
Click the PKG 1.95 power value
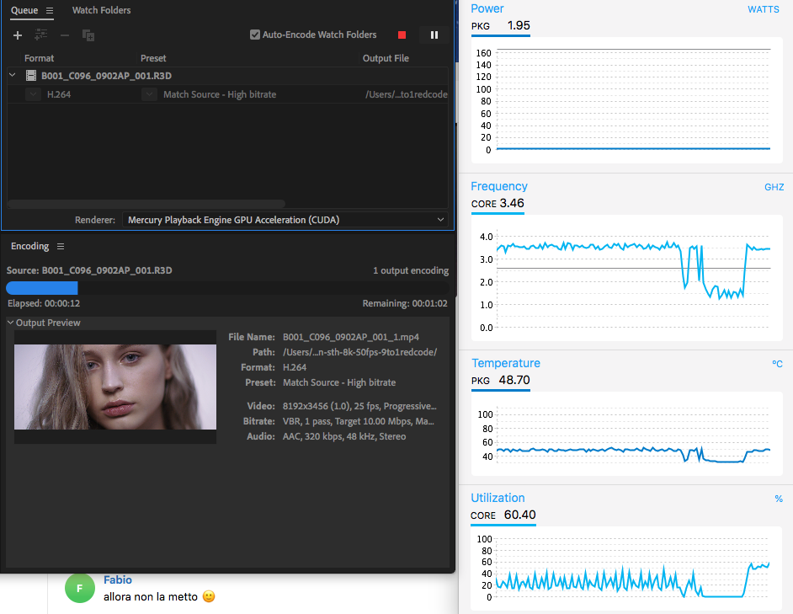click(501, 26)
